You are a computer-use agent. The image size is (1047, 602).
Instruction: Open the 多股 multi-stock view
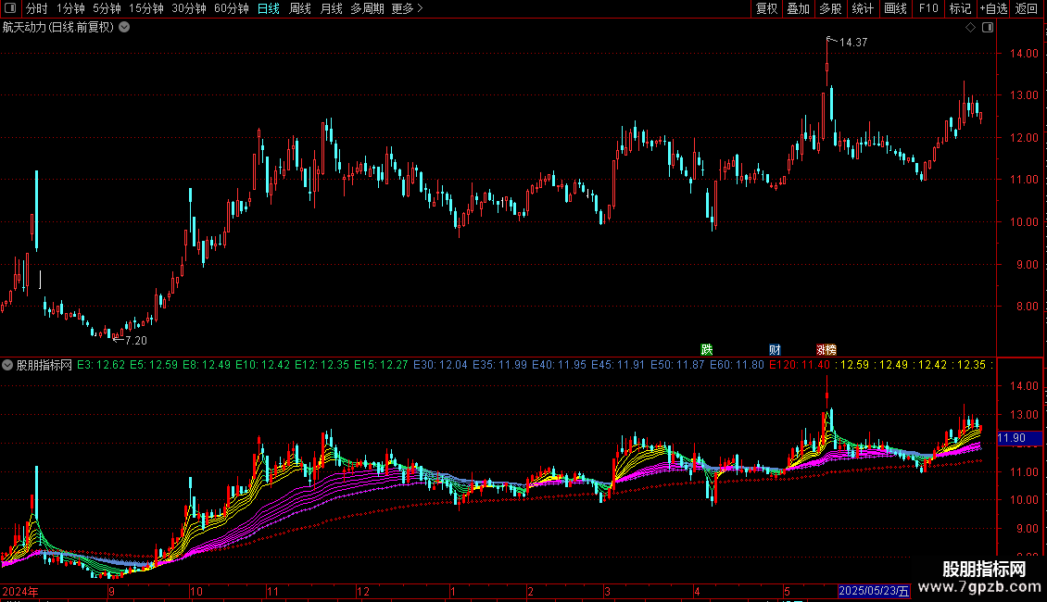(831, 8)
